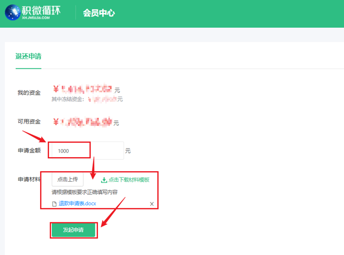The image size is (344, 255).
Task: Click the 申请材料 label
Action: tap(29, 179)
